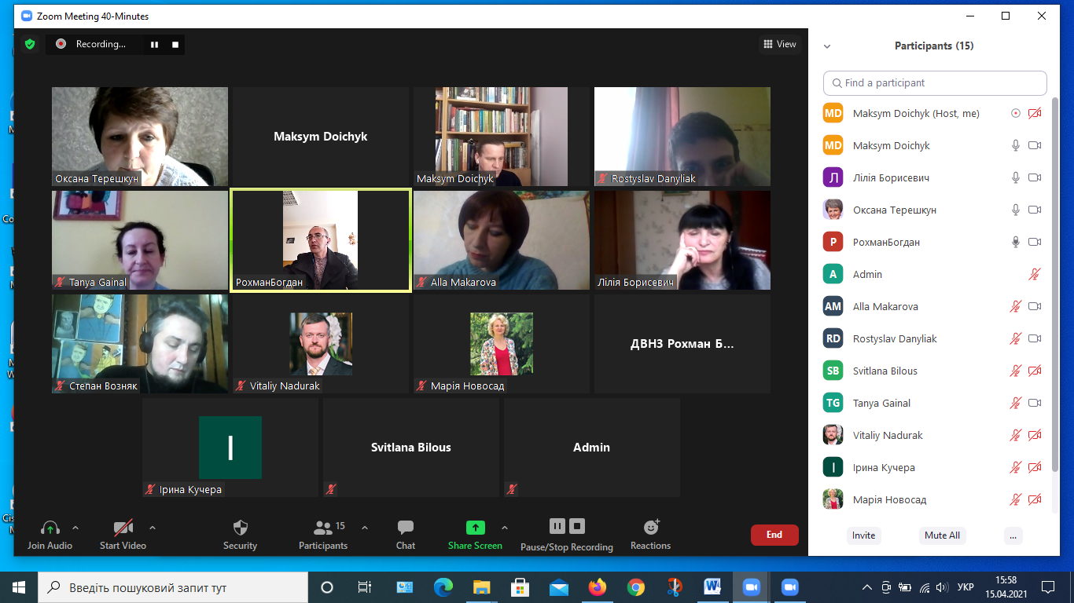Expand video options arrow beside Start Video
Viewport: 1074px width, 603px height.
coord(153,528)
